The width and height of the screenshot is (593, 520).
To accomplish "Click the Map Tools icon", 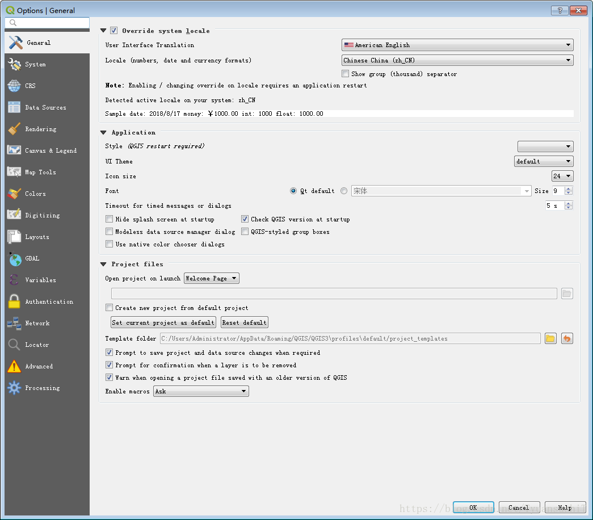I will click(14, 172).
